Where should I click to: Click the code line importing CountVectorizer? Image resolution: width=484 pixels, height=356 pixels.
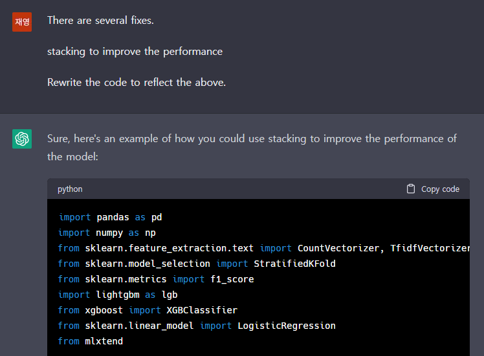coord(264,248)
